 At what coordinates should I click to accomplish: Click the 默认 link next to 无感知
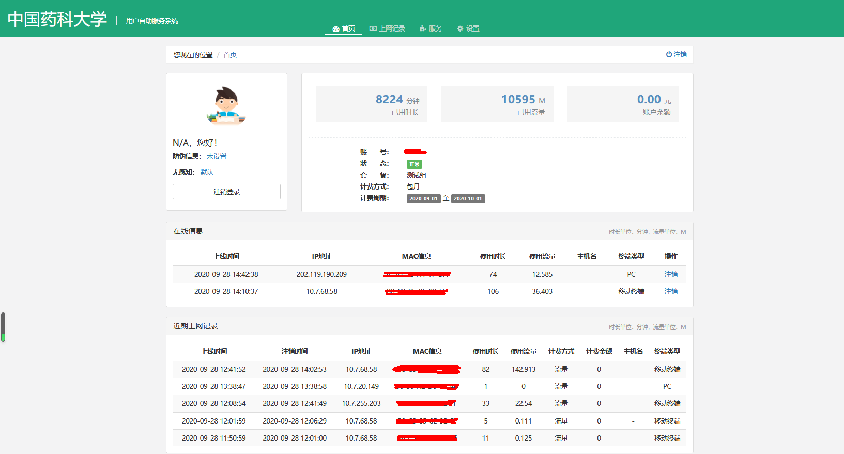click(x=207, y=172)
